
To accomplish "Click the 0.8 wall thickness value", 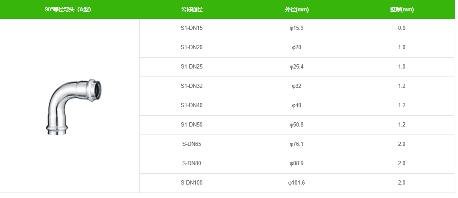I will tap(401, 28).
